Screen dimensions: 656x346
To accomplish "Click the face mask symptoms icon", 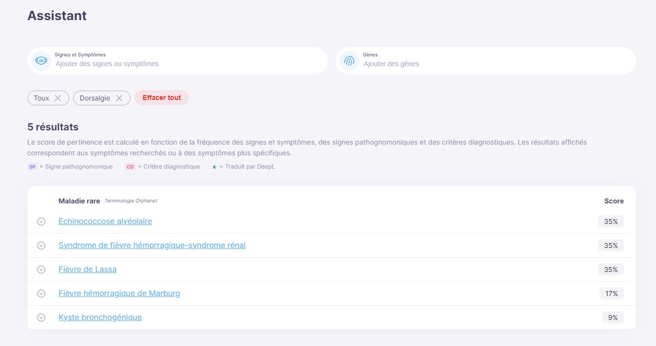I will tap(41, 61).
